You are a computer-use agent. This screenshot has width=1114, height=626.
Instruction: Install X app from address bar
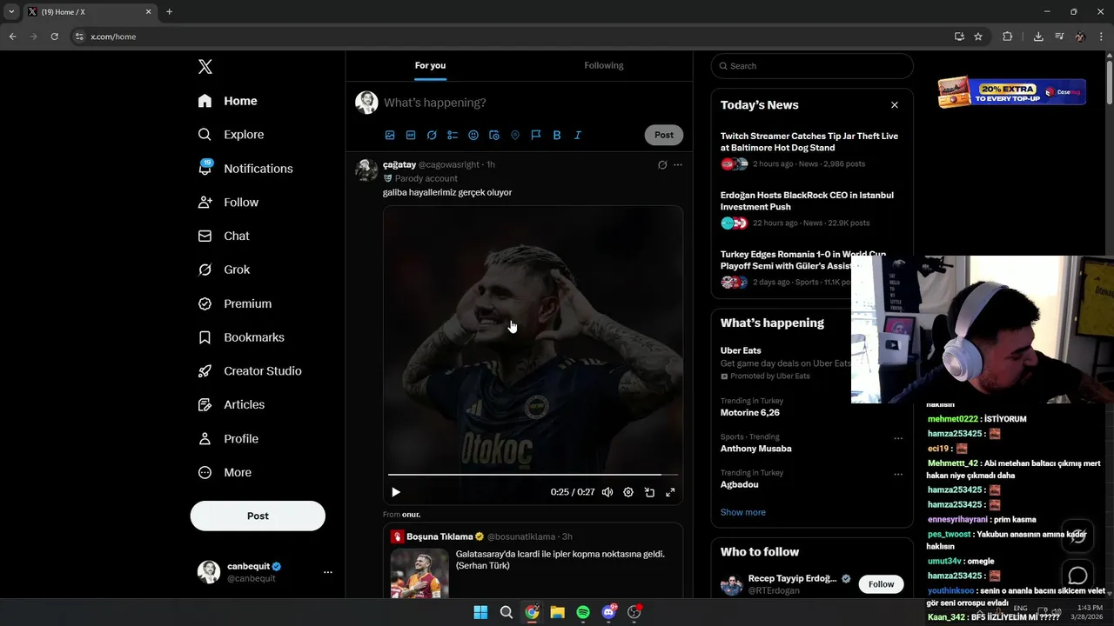(959, 37)
